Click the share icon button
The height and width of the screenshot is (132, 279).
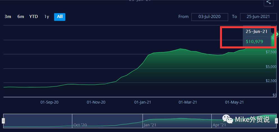pyautogui.click(x=268, y=2)
